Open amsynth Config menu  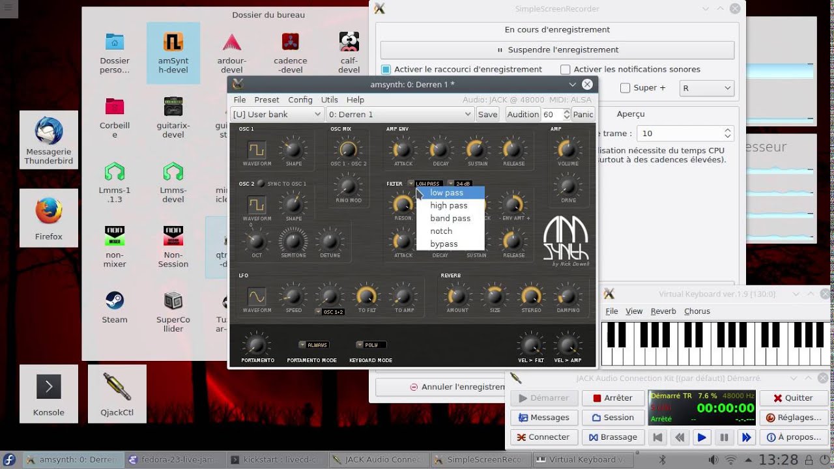click(x=300, y=100)
